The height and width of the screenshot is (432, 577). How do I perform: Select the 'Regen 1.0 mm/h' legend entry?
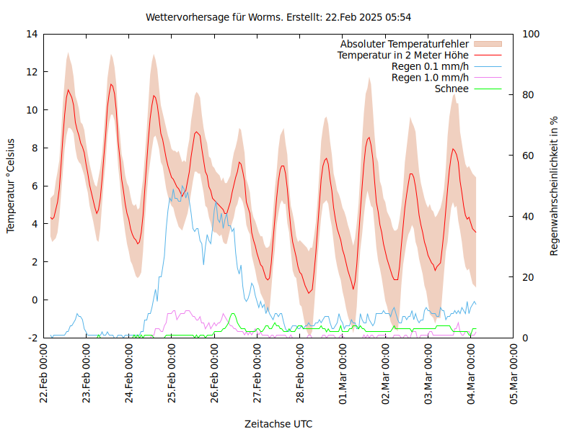point(430,78)
